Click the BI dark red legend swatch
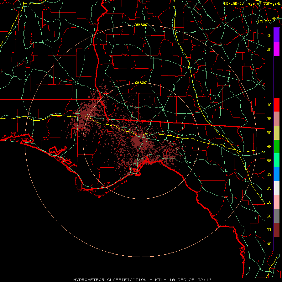 click(x=277, y=230)
